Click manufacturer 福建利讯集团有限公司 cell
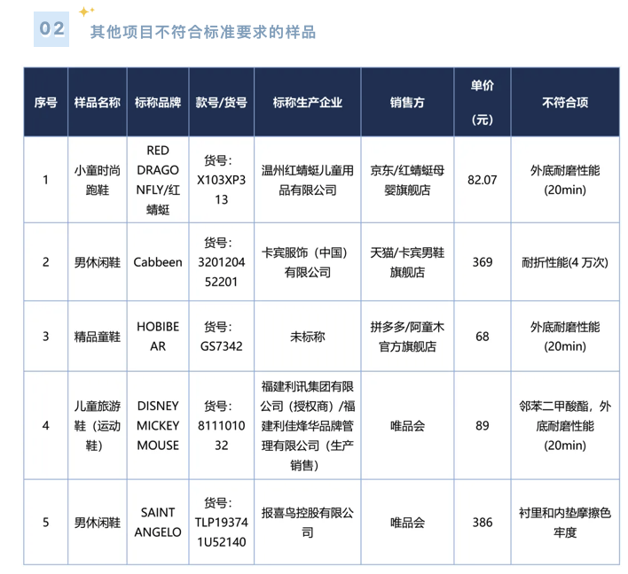This screenshot has width=628, height=574. (308, 425)
